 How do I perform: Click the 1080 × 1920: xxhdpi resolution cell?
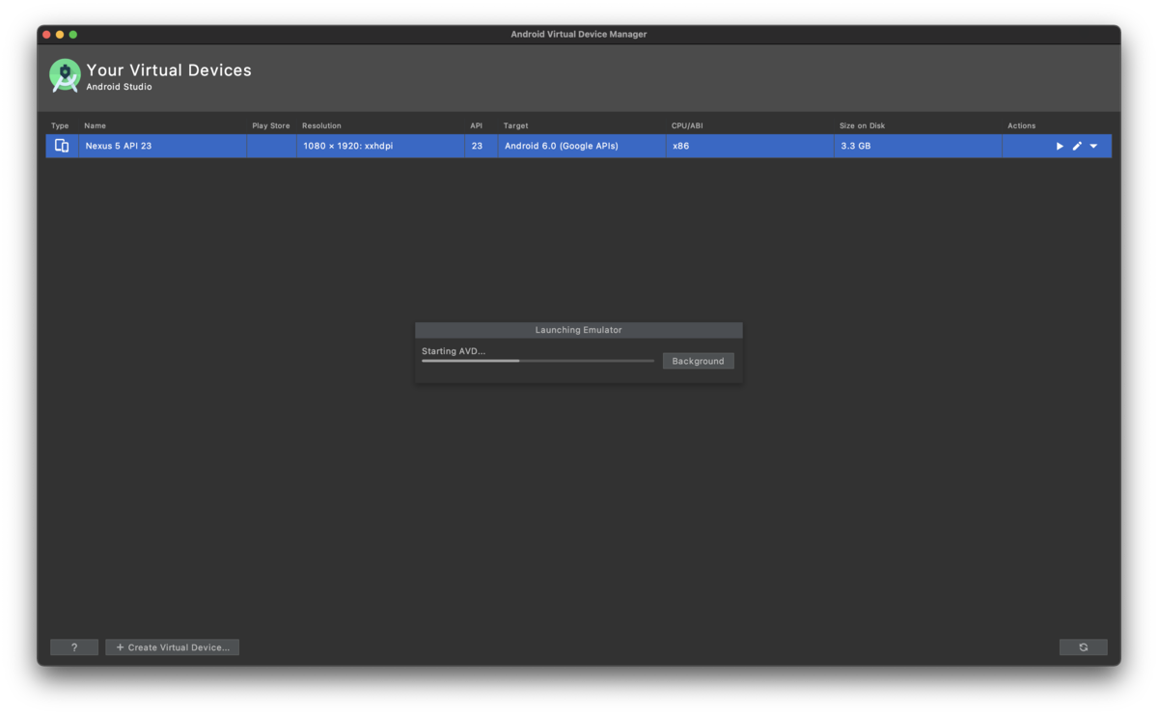point(380,146)
